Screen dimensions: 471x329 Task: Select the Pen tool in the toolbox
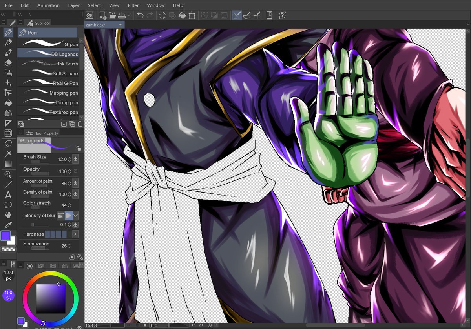coord(8,33)
